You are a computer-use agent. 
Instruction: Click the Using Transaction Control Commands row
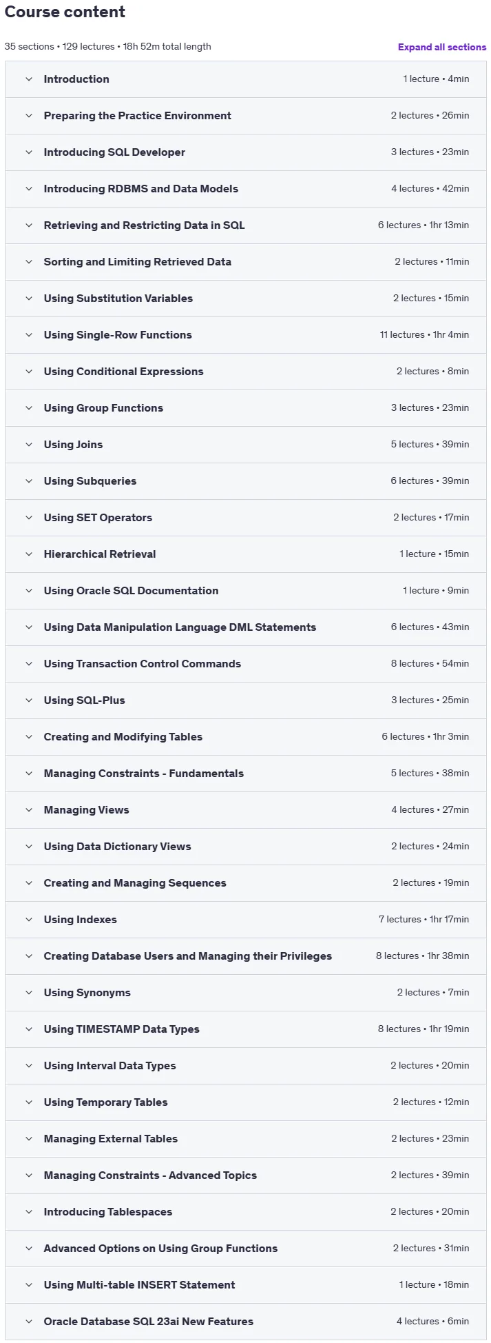coord(246,664)
